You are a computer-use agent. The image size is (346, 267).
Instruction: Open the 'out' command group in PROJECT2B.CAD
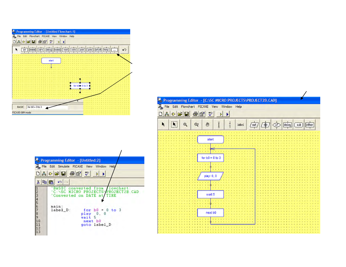tap(254, 125)
